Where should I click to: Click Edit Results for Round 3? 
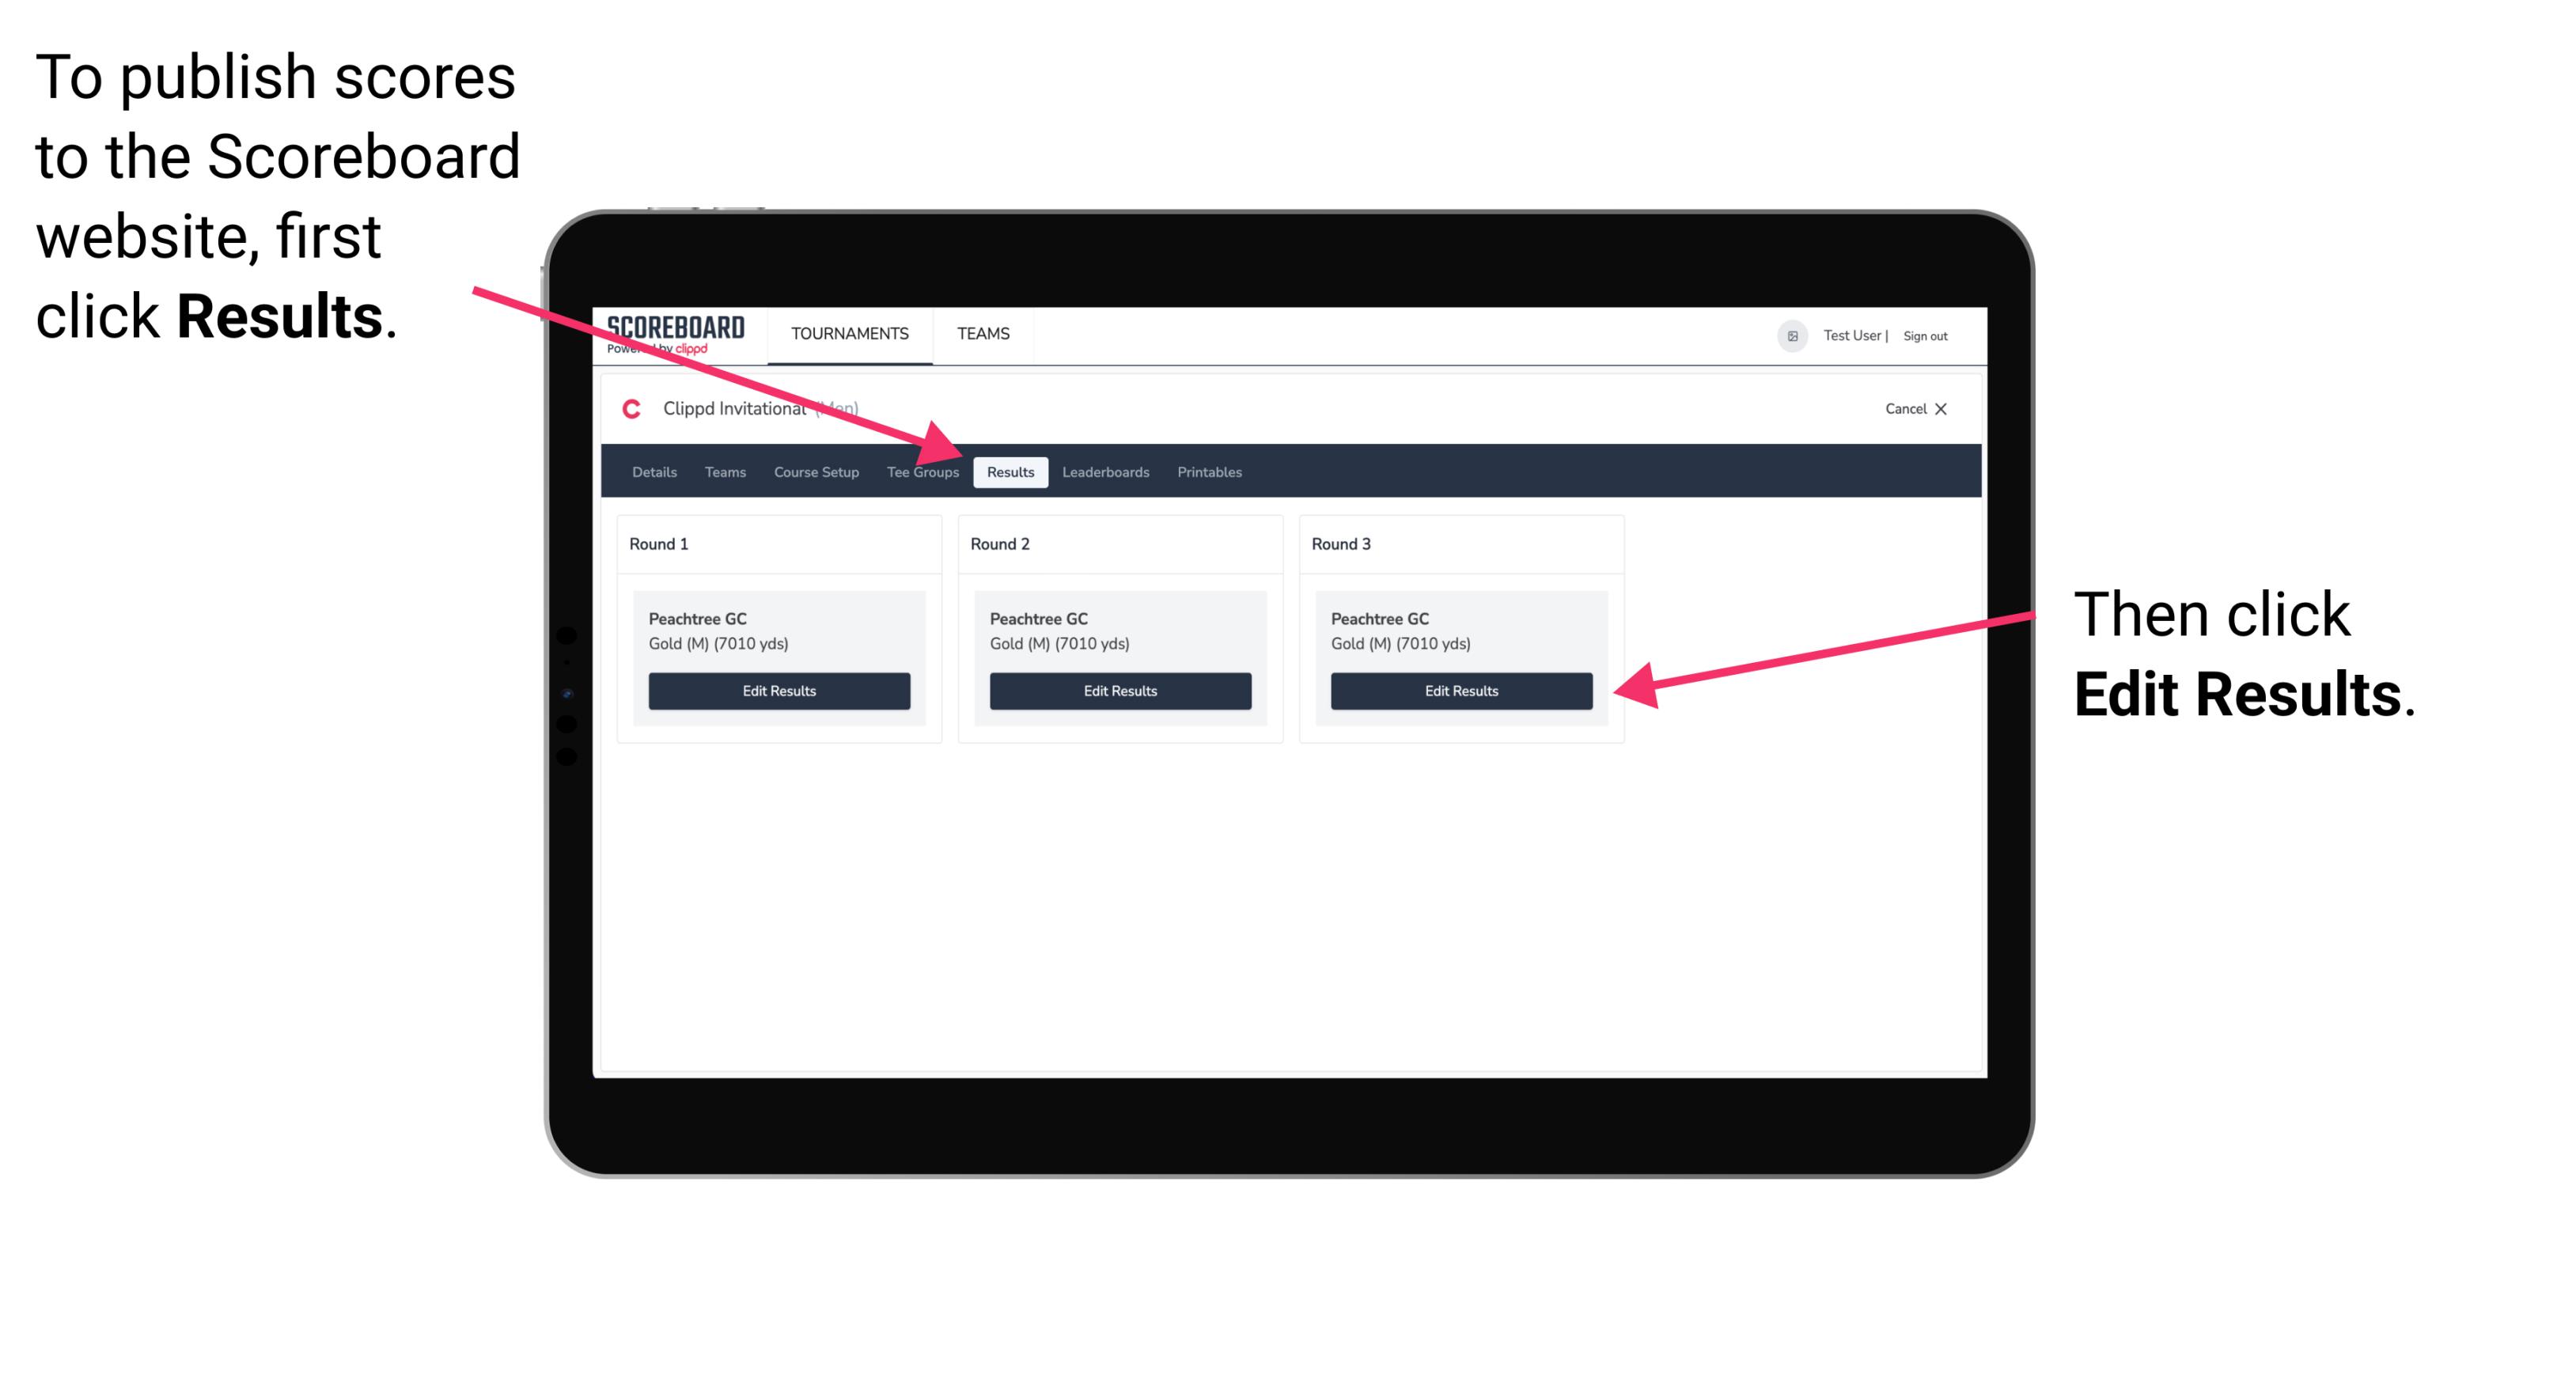tap(1460, 691)
